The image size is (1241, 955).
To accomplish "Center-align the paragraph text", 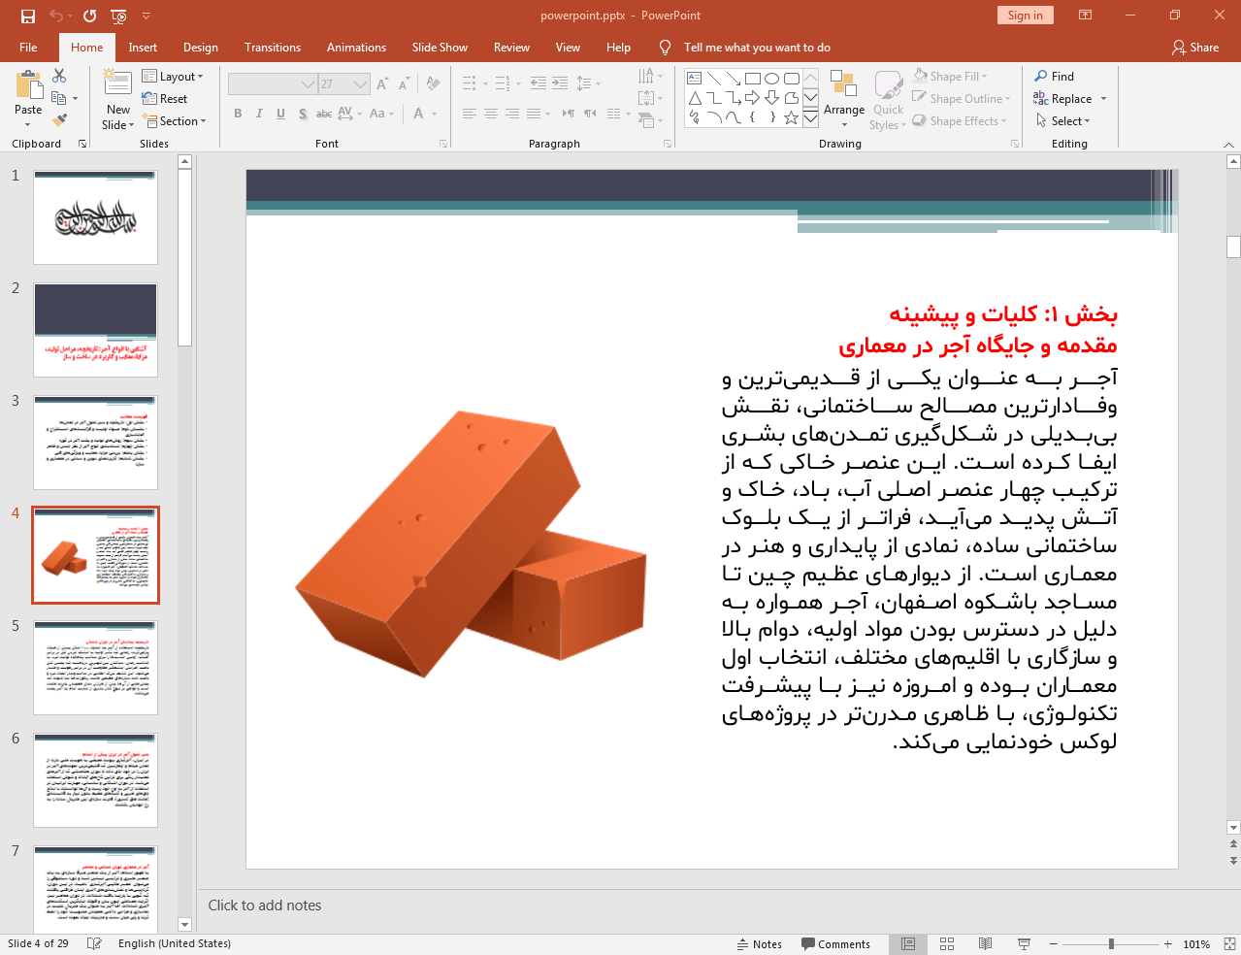I will click(x=491, y=114).
